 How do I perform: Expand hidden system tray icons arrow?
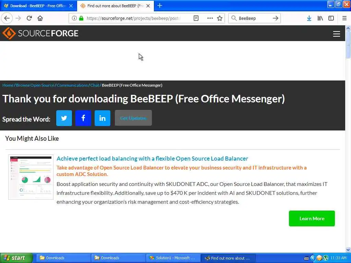point(313,258)
